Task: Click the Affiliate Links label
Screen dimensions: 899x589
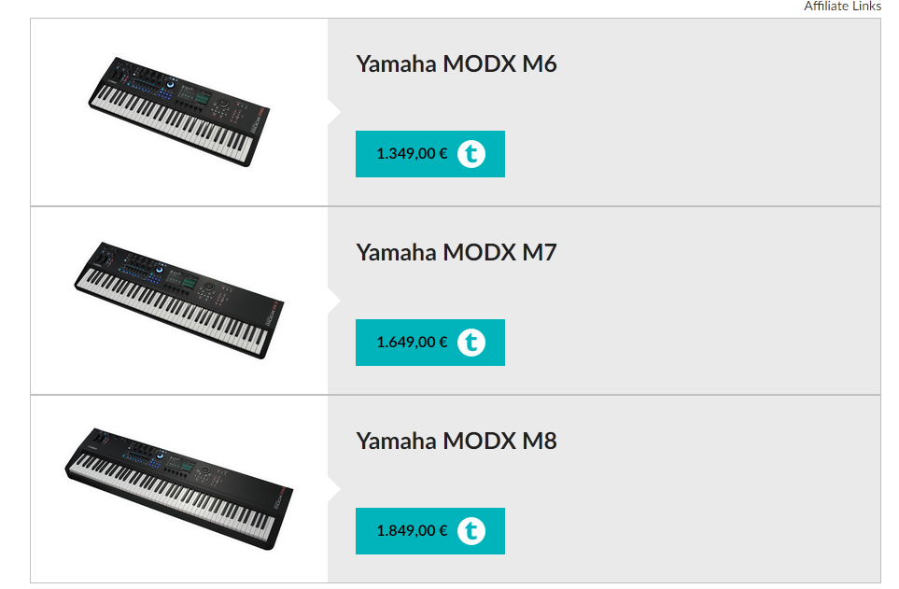Action: pyautogui.click(x=842, y=7)
